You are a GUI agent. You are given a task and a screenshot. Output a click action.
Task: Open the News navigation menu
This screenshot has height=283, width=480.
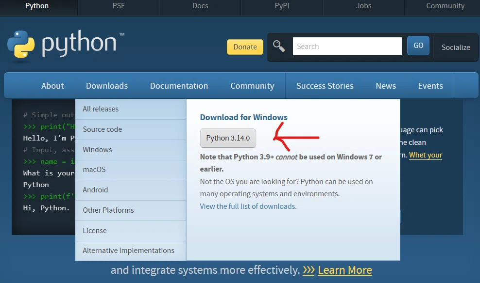pos(386,86)
